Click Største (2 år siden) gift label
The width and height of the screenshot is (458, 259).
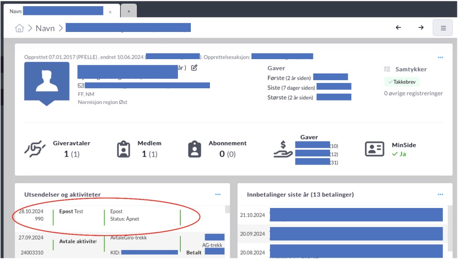pos(290,97)
